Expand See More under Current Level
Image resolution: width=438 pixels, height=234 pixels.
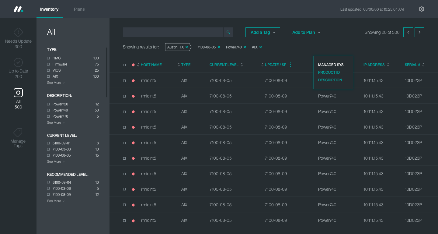[x=56, y=162]
